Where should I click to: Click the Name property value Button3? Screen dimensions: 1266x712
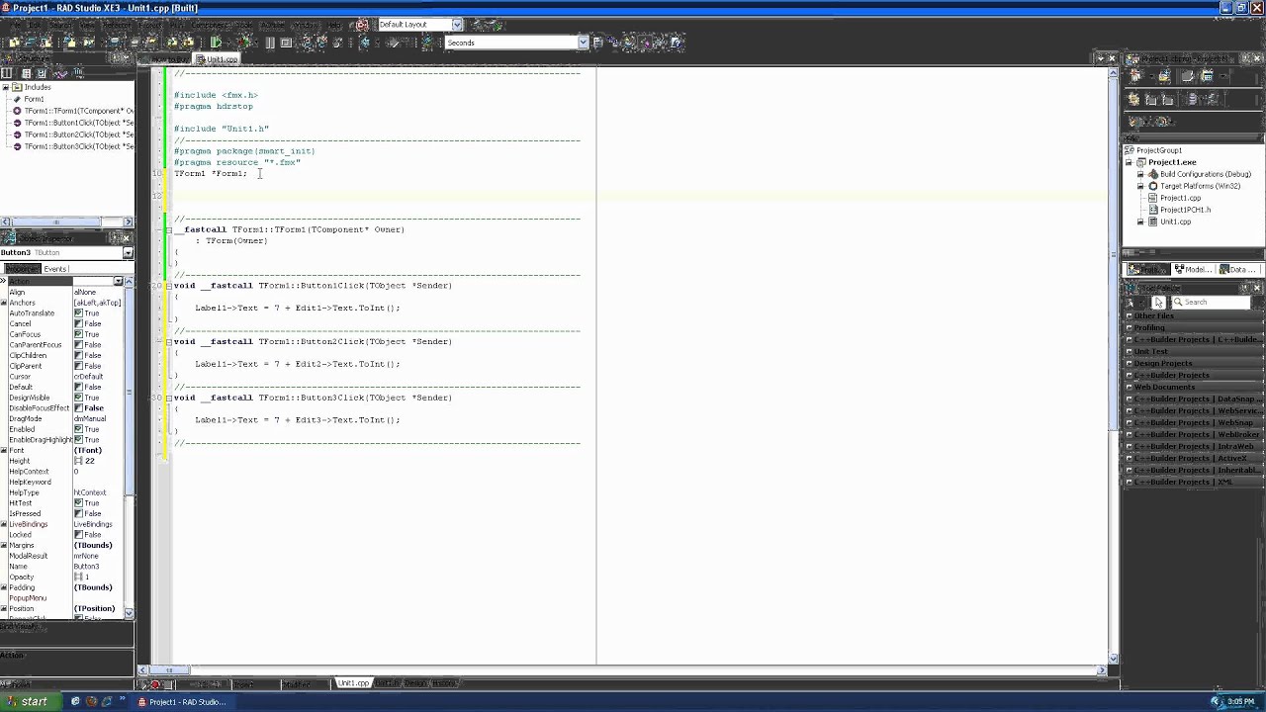tap(99, 567)
